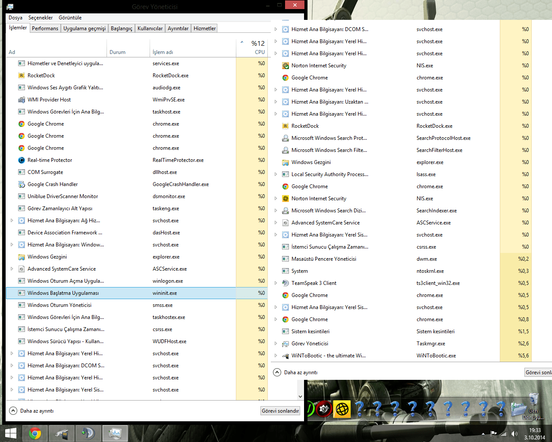The width and height of the screenshot is (552, 442).
Task: Open the Geri Dönüşü... recycle bin icon
Action: [533, 407]
